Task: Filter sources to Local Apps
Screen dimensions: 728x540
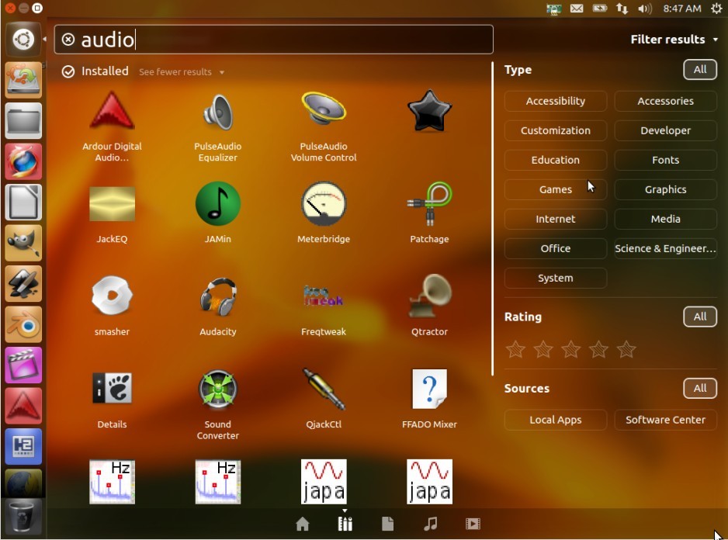Action: (555, 420)
